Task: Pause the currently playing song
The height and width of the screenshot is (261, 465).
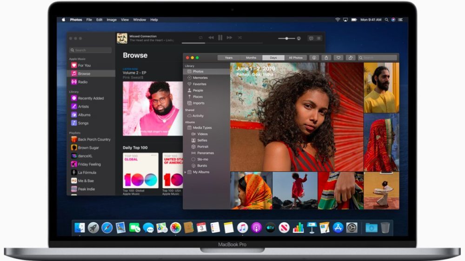Action: (x=220, y=38)
